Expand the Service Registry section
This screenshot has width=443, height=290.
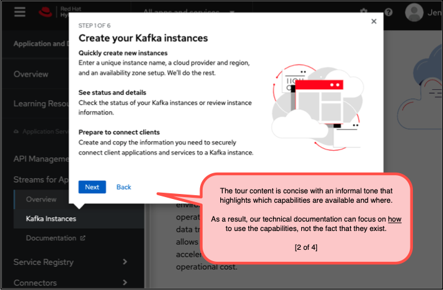pos(71,262)
